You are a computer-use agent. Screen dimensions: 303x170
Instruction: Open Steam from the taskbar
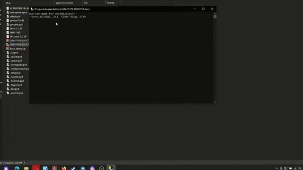click(73, 168)
